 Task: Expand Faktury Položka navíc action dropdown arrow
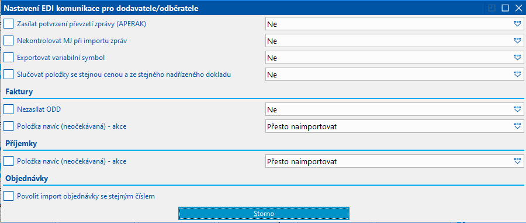pos(517,126)
